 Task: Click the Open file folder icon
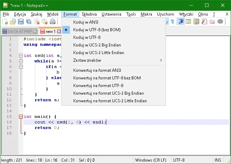pos(13,22)
